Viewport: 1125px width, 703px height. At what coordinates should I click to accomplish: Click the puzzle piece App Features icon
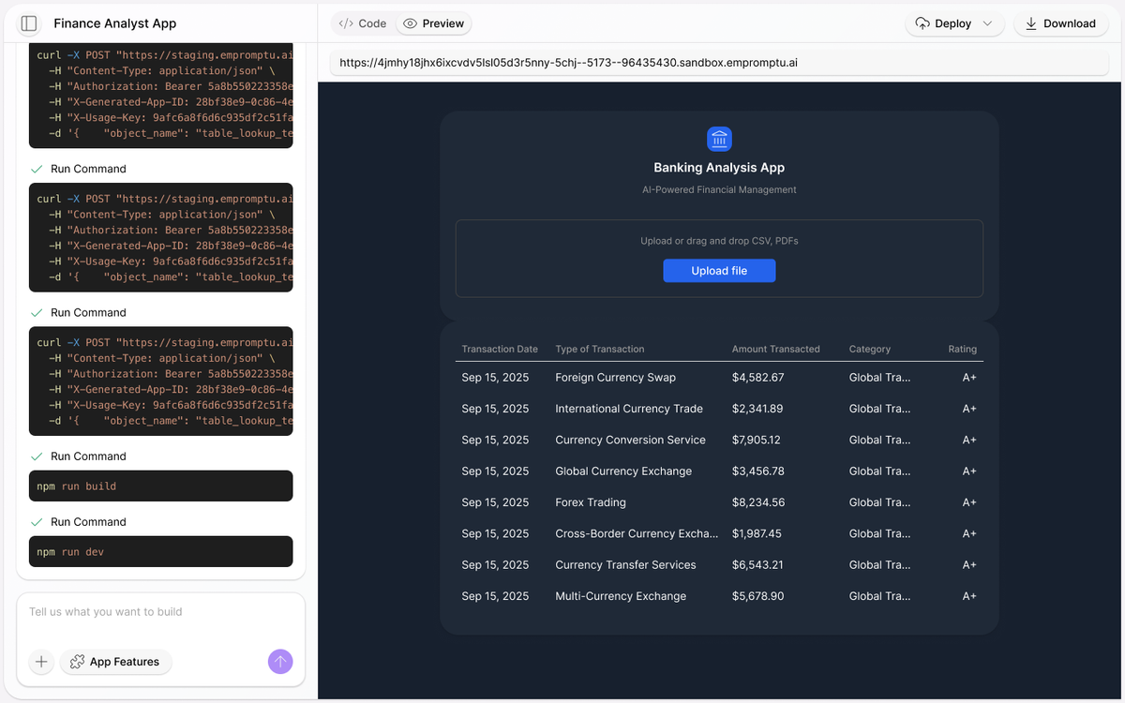tap(78, 662)
